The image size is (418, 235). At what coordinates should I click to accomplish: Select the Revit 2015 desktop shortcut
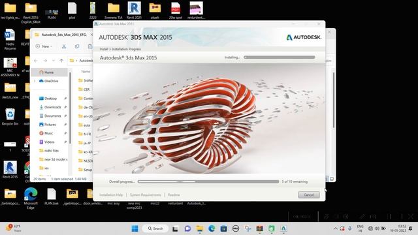coord(10,170)
